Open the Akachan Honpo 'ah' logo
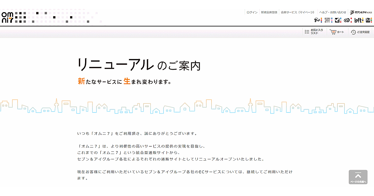The width and height of the screenshot is (374, 196). click(x=347, y=20)
